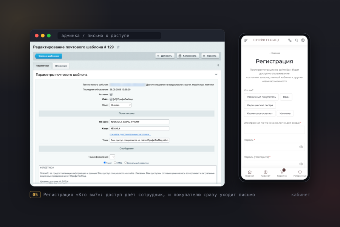Open the Тема оформления dropdown
The height and width of the screenshot is (227, 340).
(x=112, y=157)
